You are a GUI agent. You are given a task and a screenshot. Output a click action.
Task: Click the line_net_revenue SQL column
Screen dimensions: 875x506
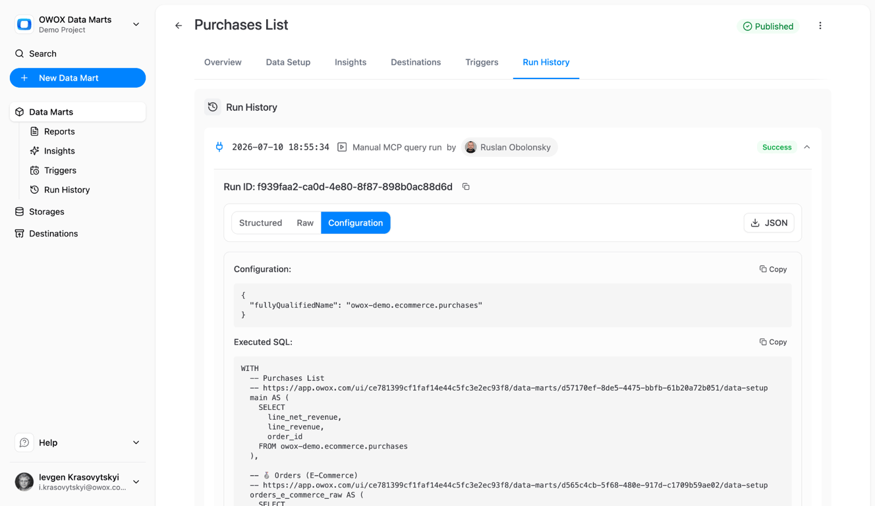305,417
